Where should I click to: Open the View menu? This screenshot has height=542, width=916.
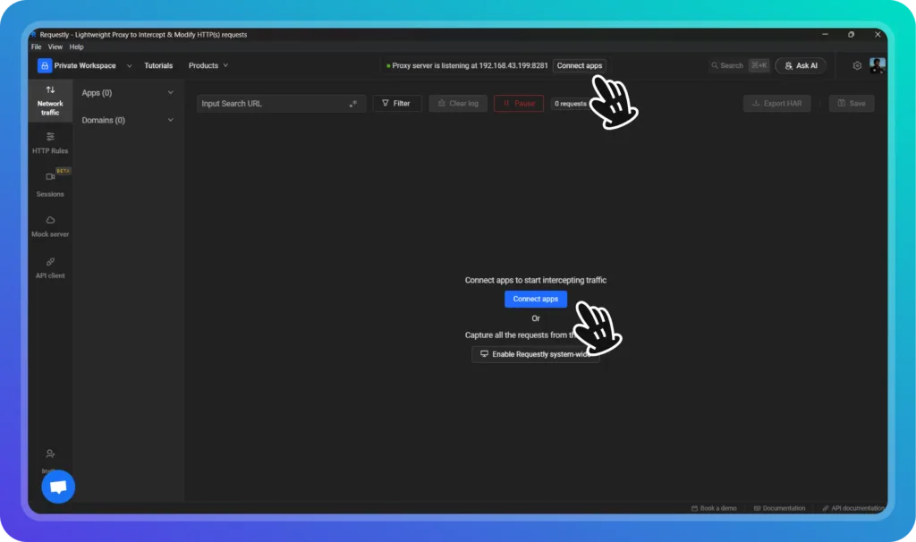coord(55,47)
